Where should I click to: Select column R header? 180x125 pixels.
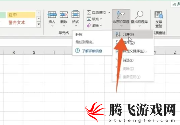14,52
